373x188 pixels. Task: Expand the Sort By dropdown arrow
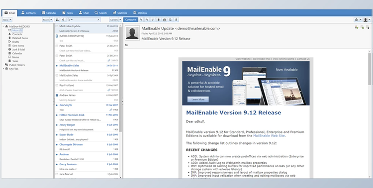pyautogui.click(x=120, y=20)
